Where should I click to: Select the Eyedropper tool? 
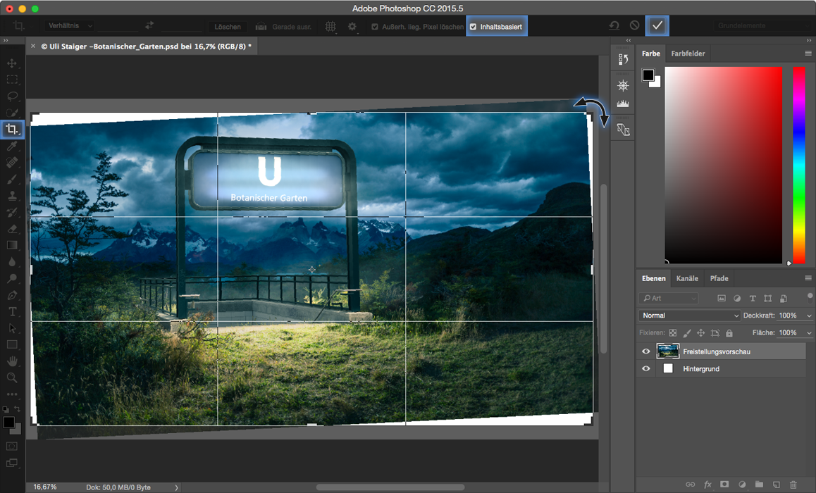(x=11, y=146)
